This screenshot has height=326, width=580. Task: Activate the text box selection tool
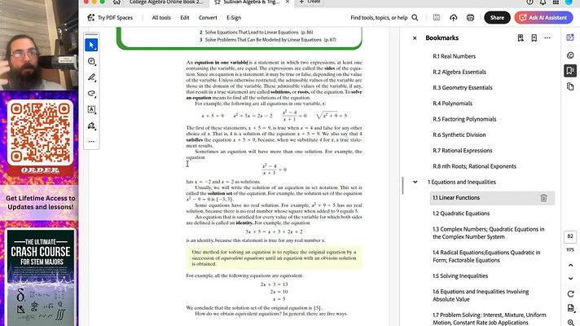pyautogui.click(x=92, y=109)
